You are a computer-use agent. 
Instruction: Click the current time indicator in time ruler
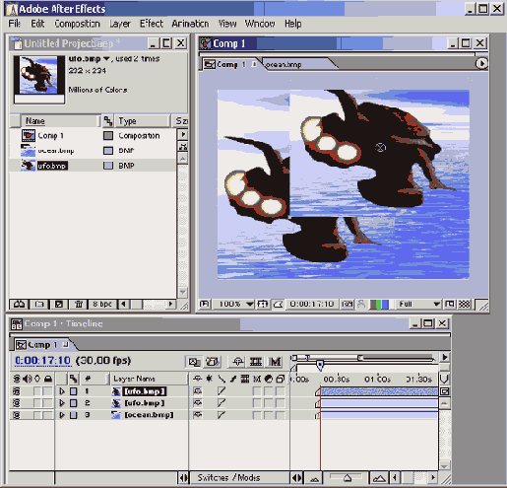pyautogui.click(x=320, y=365)
